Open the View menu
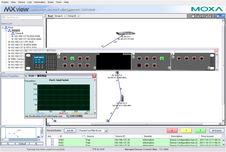 (x=13, y=2)
